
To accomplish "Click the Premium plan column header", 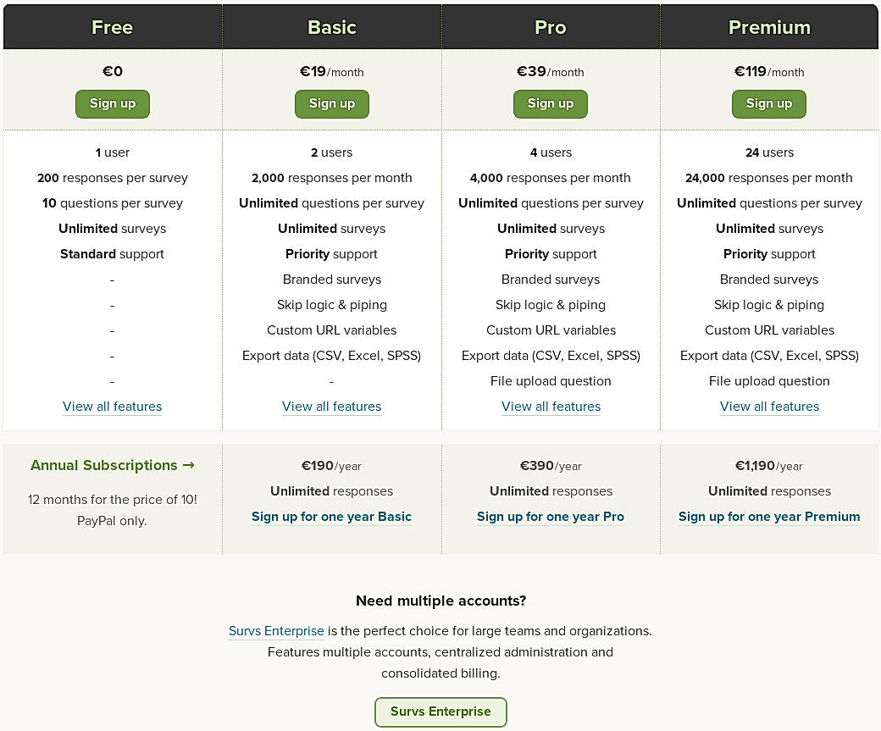I will pyautogui.click(x=769, y=27).
